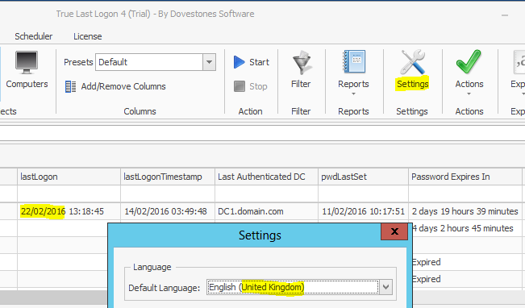
Task: Expand the Presets dropdown arrow
Action: 209,62
